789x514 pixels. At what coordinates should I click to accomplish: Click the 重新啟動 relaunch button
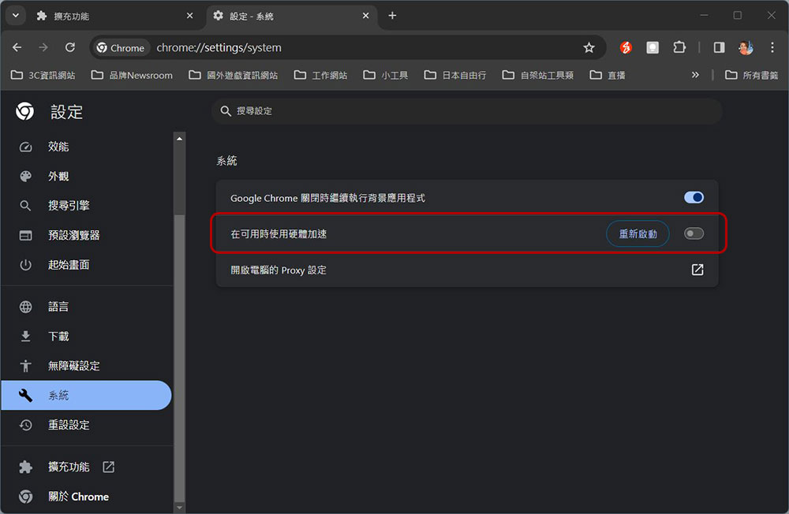[x=638, y=233]
